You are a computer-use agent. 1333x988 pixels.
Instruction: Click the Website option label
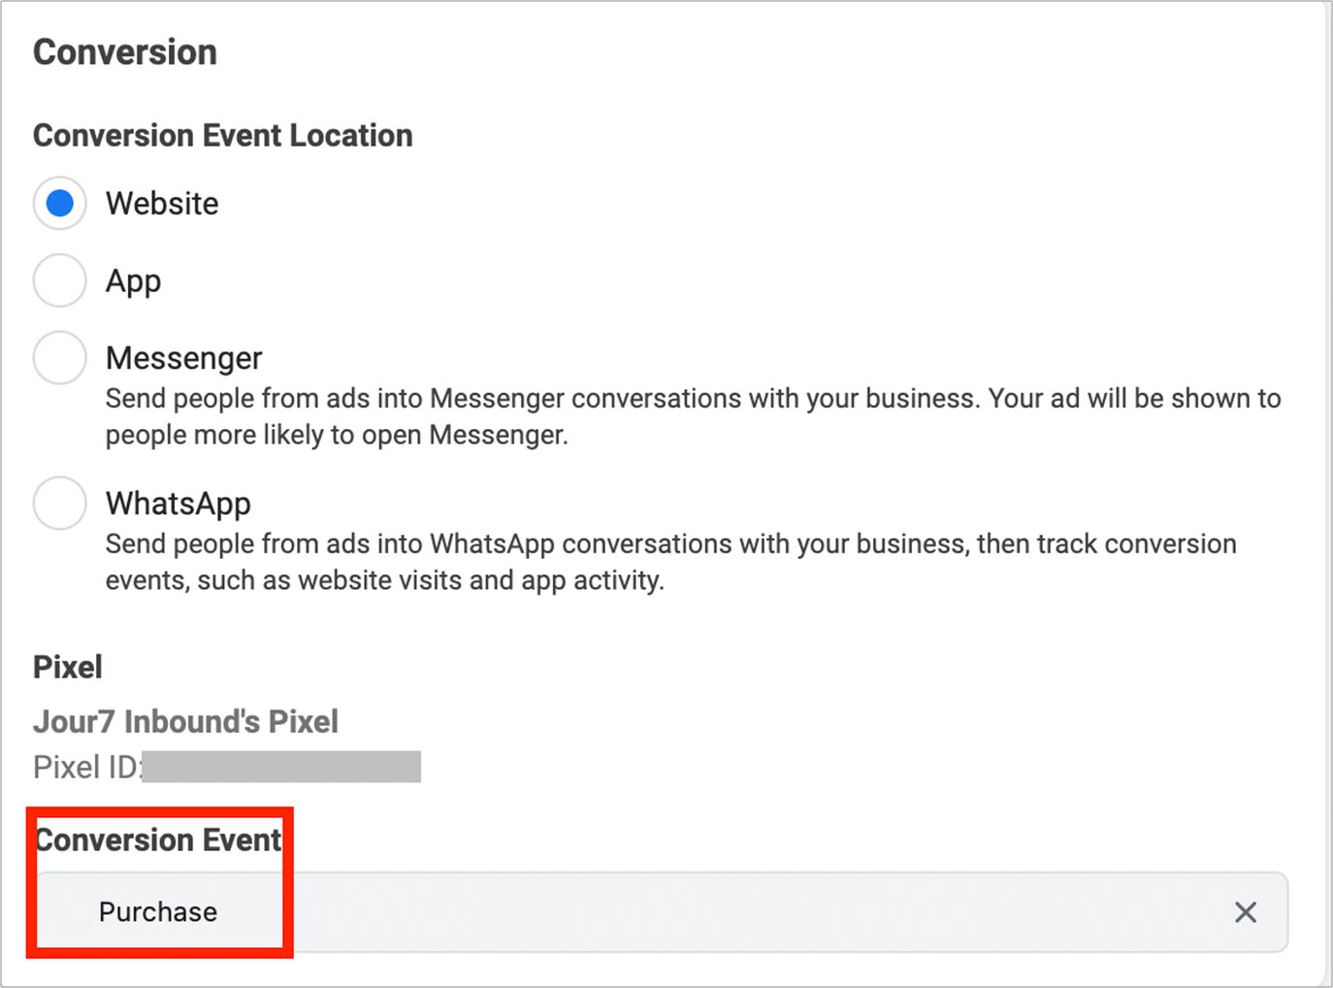pos(162,204)
